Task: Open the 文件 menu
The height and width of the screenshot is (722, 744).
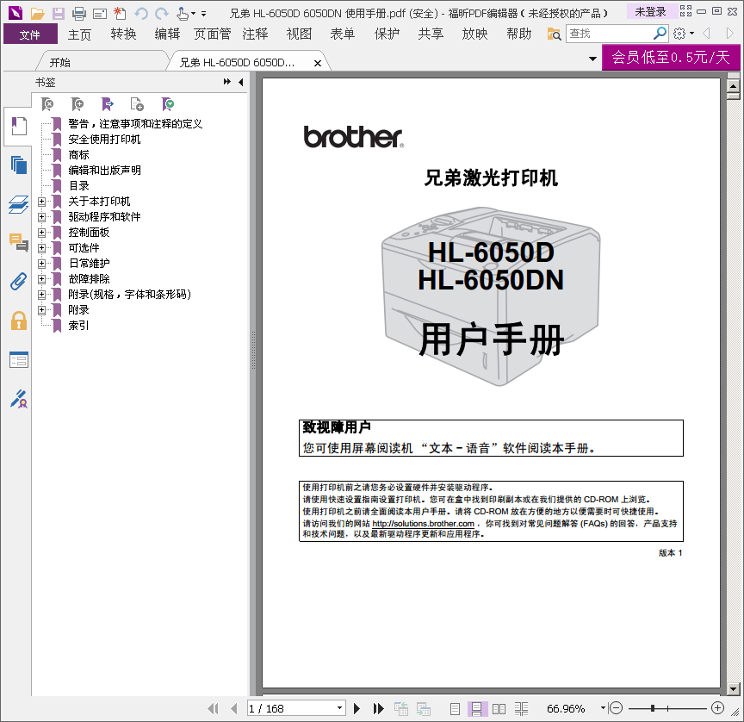Action: pos(30,34)
